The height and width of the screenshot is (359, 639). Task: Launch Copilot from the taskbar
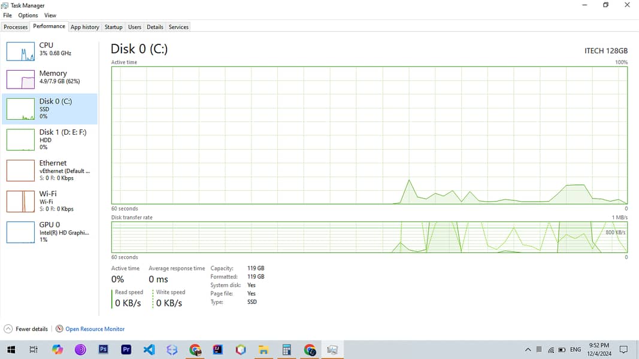pyautogui.click(x=57, y=349)
